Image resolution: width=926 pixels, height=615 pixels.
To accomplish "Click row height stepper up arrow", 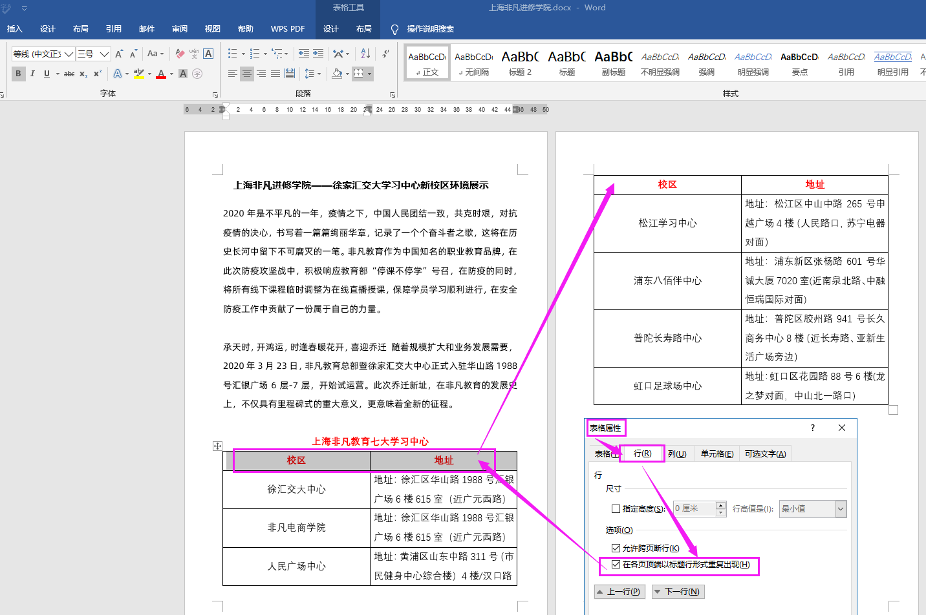I will (721, 505).
